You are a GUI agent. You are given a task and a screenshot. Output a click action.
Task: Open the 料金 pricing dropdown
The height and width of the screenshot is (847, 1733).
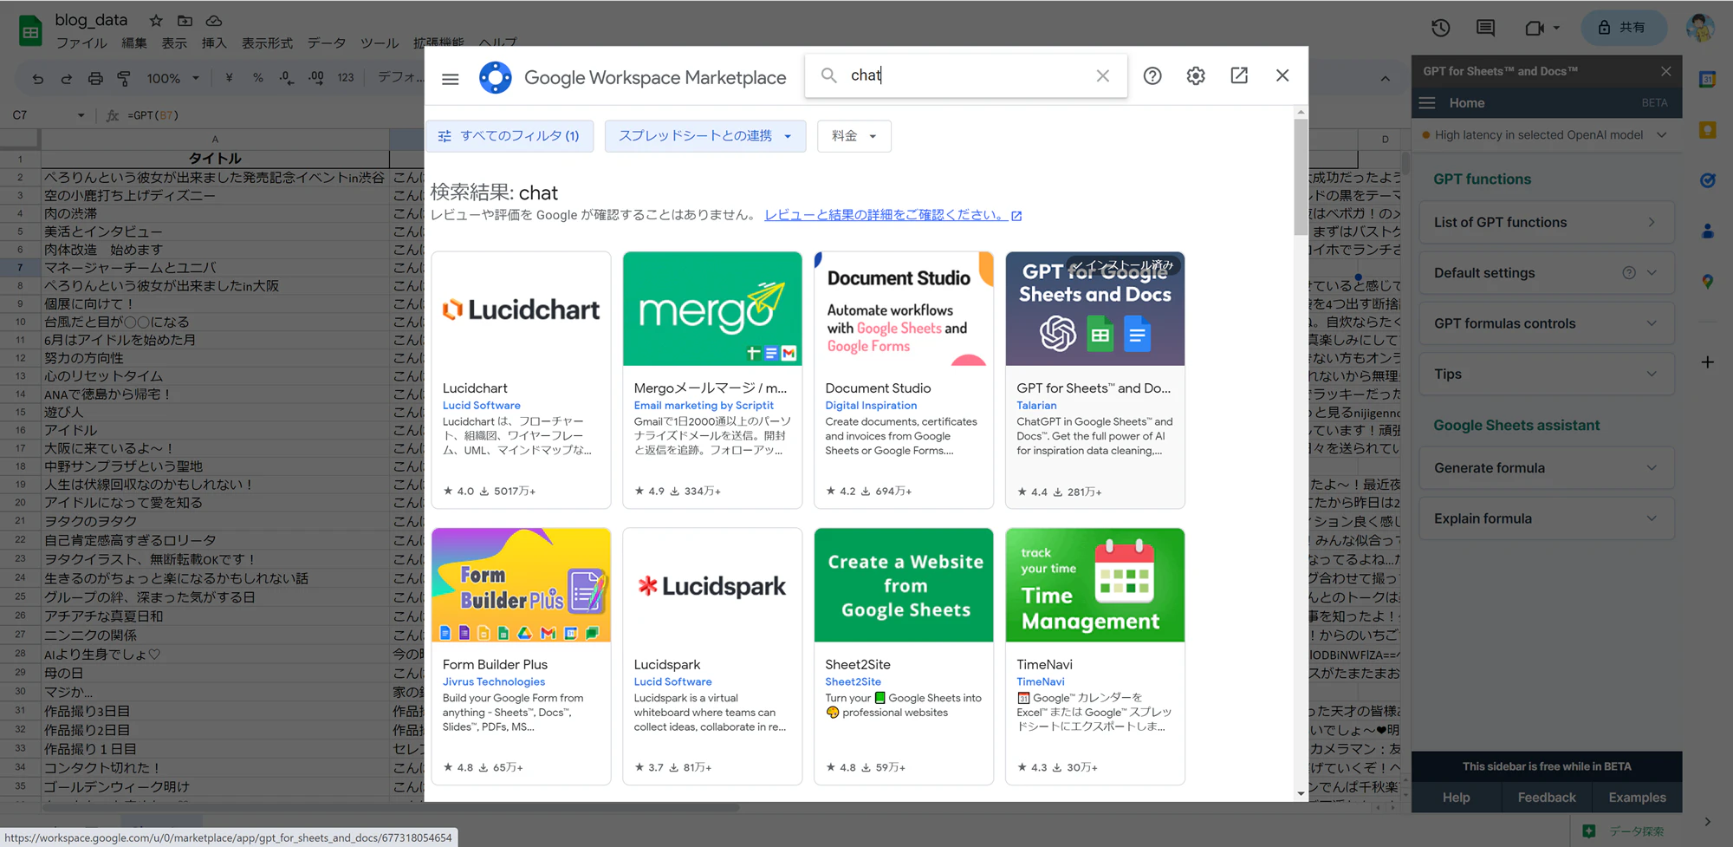click(854, 136)
